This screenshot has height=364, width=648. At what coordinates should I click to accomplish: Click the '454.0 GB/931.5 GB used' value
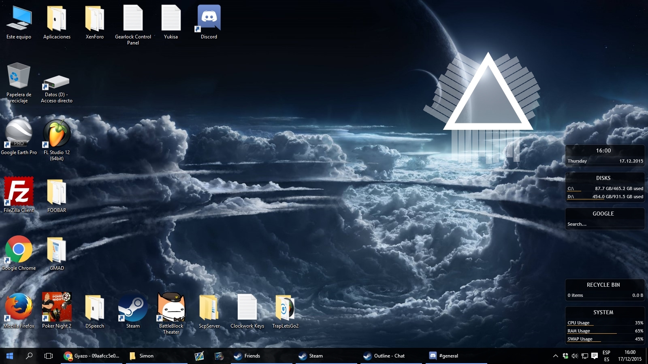point(618,197)
